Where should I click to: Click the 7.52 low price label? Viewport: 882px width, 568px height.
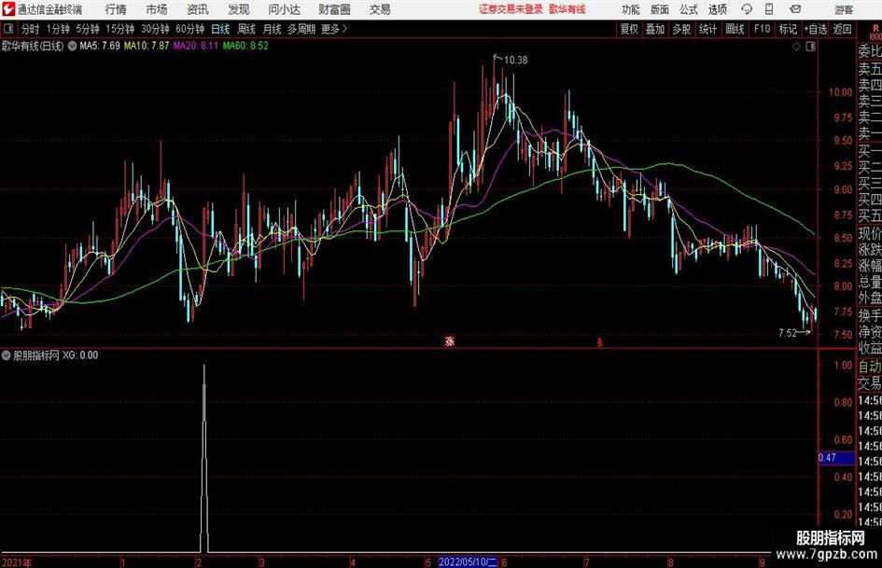pyautogui.click(x=788, y=333)
